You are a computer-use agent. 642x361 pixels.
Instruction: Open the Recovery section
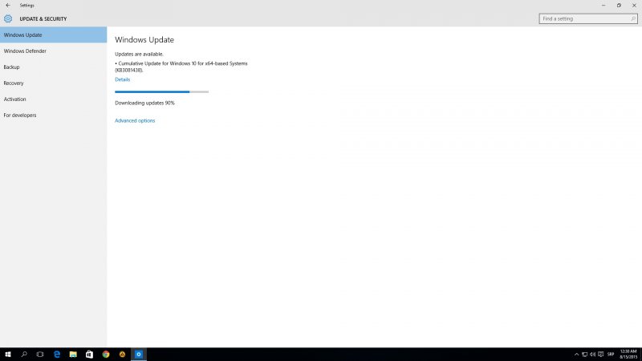point(53,83)
